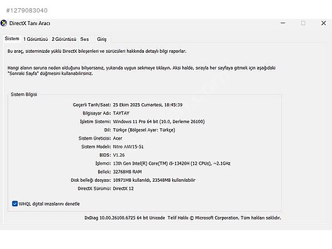Click the İşlemci label
Image resolution: width=332 pixels, height=249 pixels.
click(x=103, y=163)
